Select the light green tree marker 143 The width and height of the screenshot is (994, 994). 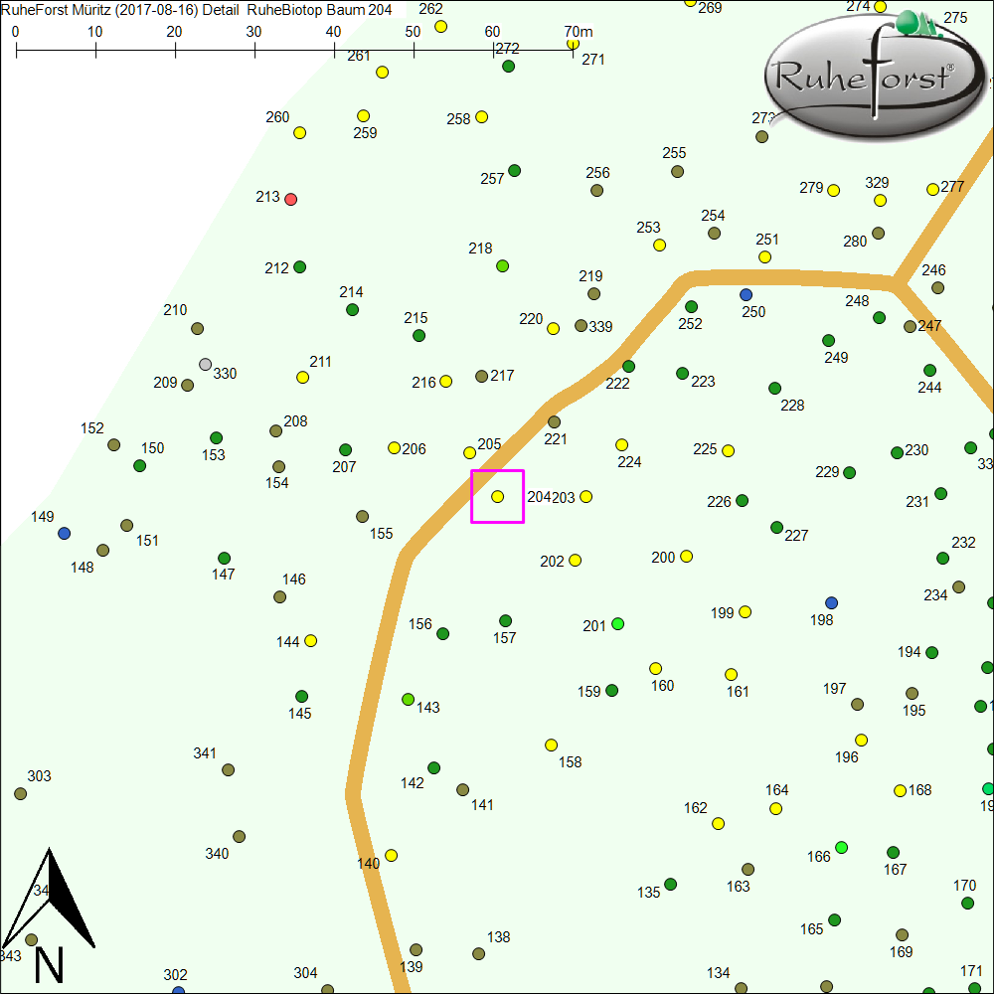[x=408, y=699]
